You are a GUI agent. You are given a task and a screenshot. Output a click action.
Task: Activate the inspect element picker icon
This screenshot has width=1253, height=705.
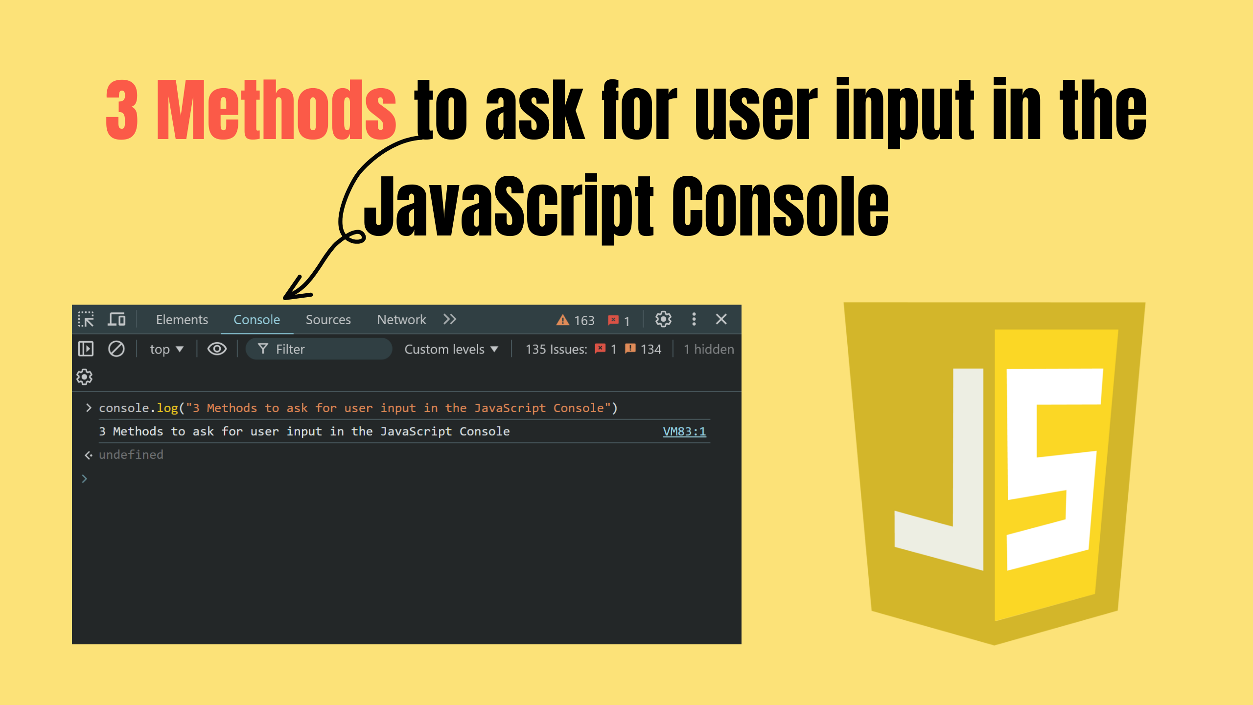point(86,320)
